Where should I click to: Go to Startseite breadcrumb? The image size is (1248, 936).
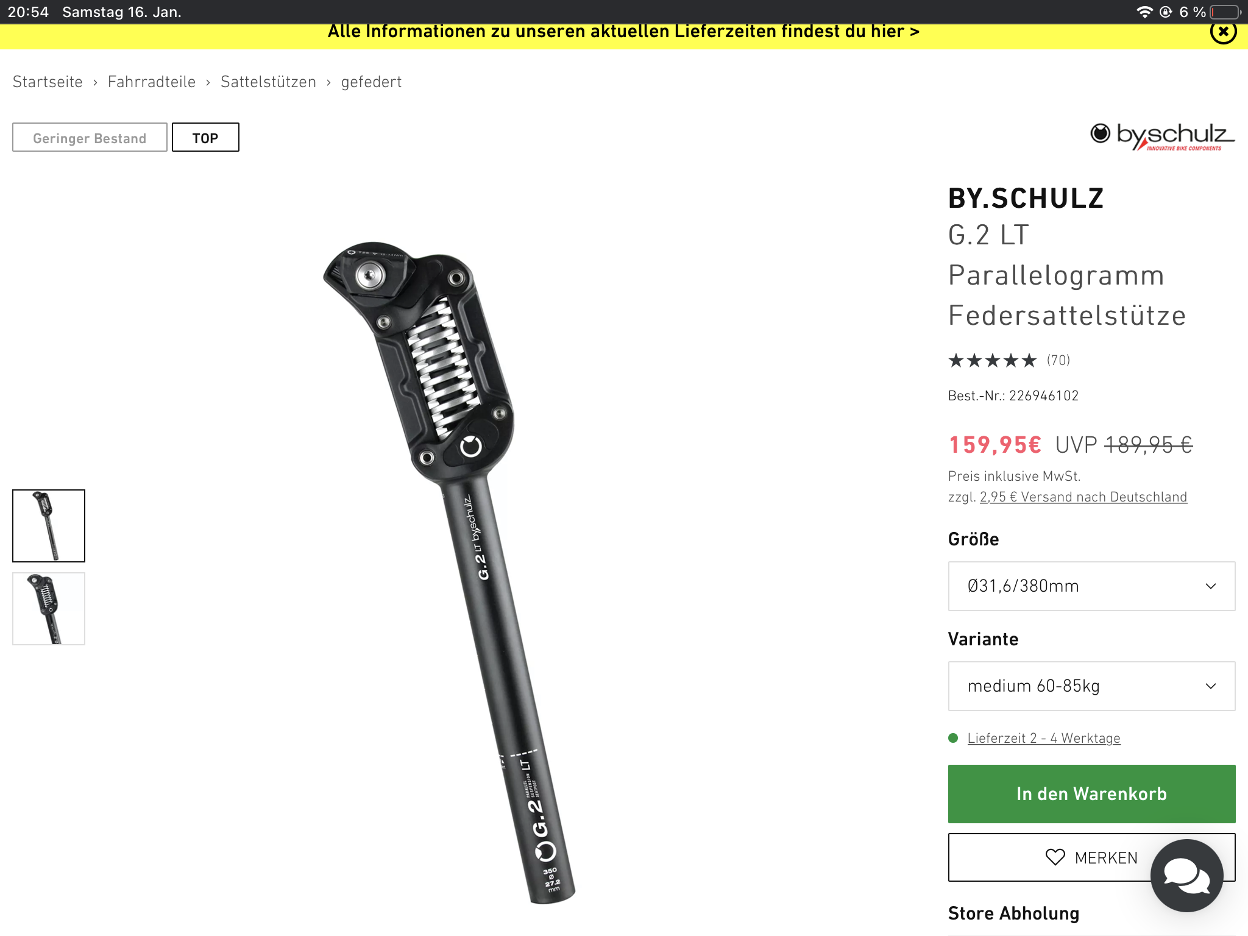pos(48,82)
